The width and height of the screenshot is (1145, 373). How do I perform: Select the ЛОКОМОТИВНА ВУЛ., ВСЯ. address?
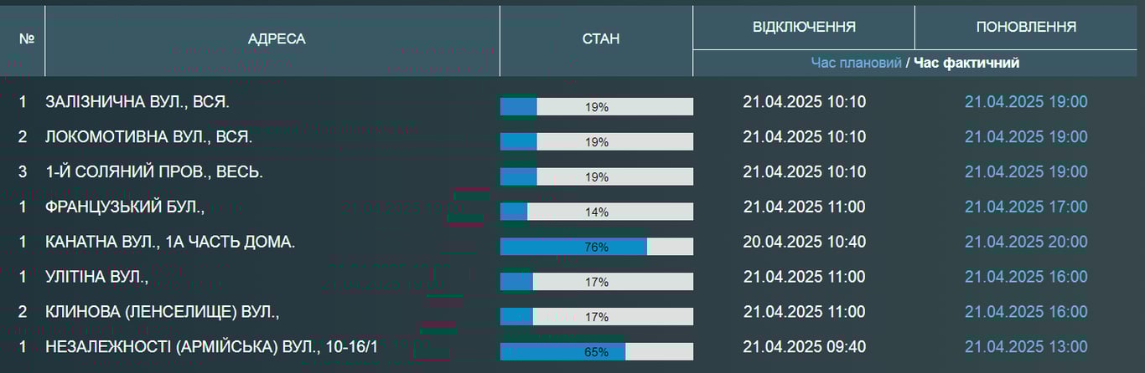point(137,137)
